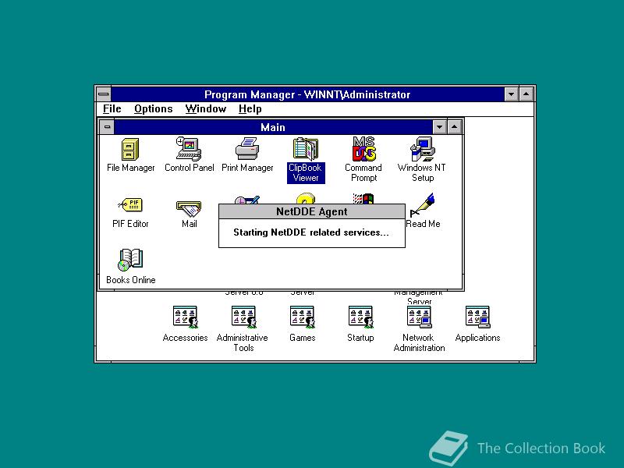
Task: Click the 'Administrative Tools' label text
Action: pos(243,342)
